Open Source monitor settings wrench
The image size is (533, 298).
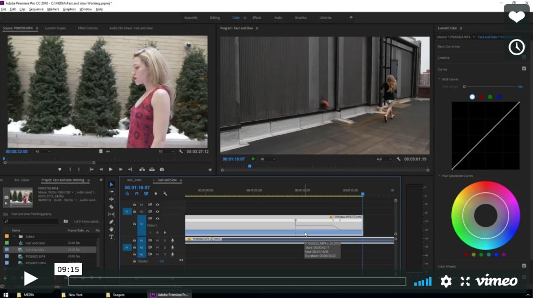point(181,151)
